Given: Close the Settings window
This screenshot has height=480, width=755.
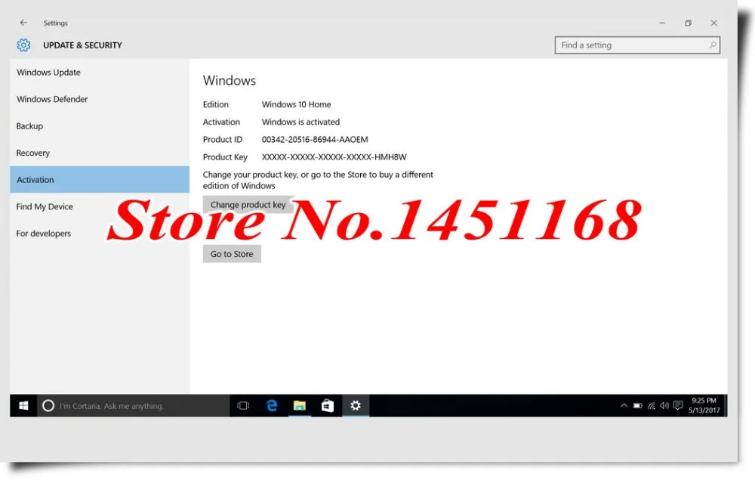Looking at the screenshot, I should [714, 23].
